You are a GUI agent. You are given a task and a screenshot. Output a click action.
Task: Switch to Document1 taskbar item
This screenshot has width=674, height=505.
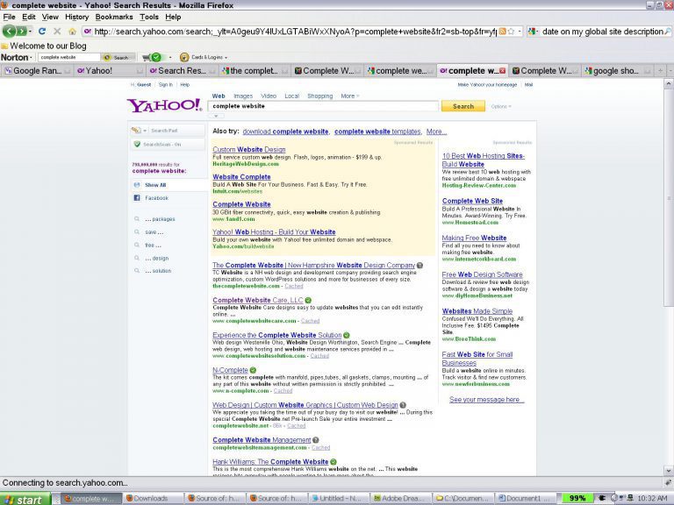(524, 499)
